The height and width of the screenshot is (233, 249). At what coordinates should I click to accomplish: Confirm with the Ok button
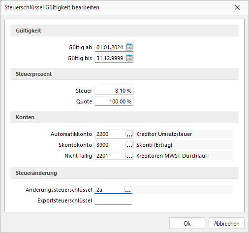coord(187,223)
